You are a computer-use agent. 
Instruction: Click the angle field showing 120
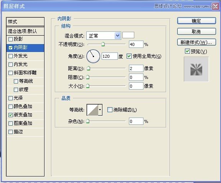[x=109, y=56]
